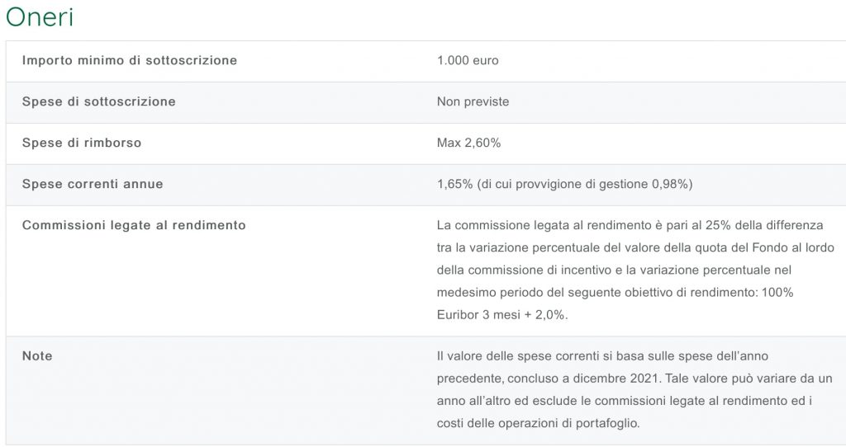Click the "1.000 euro" value
Image resolution: width=846 pixels, height=447 pixels.
(468, 60)
